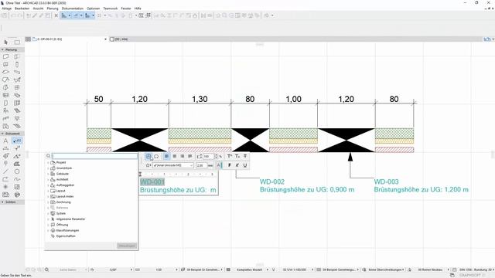Viewport: 495px width, 278px height.
Task: Expand the Gebäude autotext category
Action: [48, 174]
